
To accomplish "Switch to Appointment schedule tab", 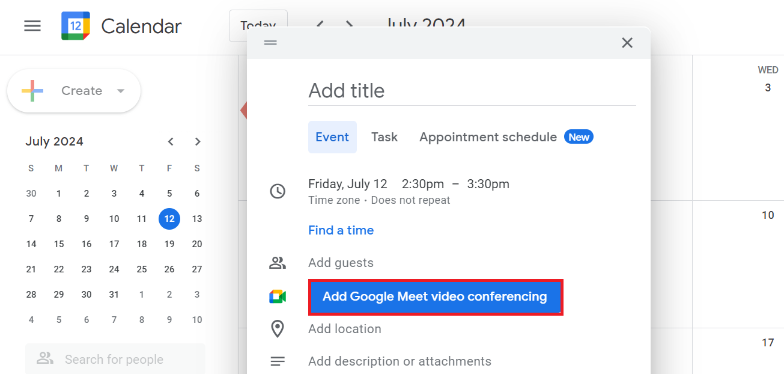I will tap(488, 137).
